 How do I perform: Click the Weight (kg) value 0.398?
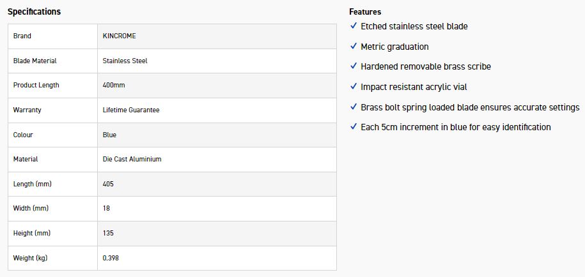tap(111, 258)
